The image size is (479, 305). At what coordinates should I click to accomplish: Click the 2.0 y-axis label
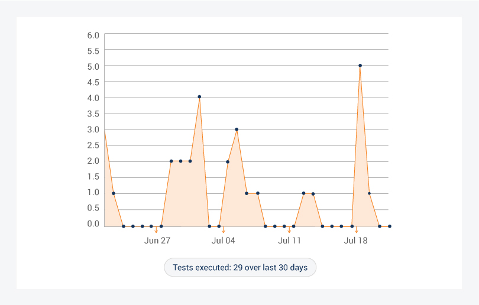(x=93, y=161)
